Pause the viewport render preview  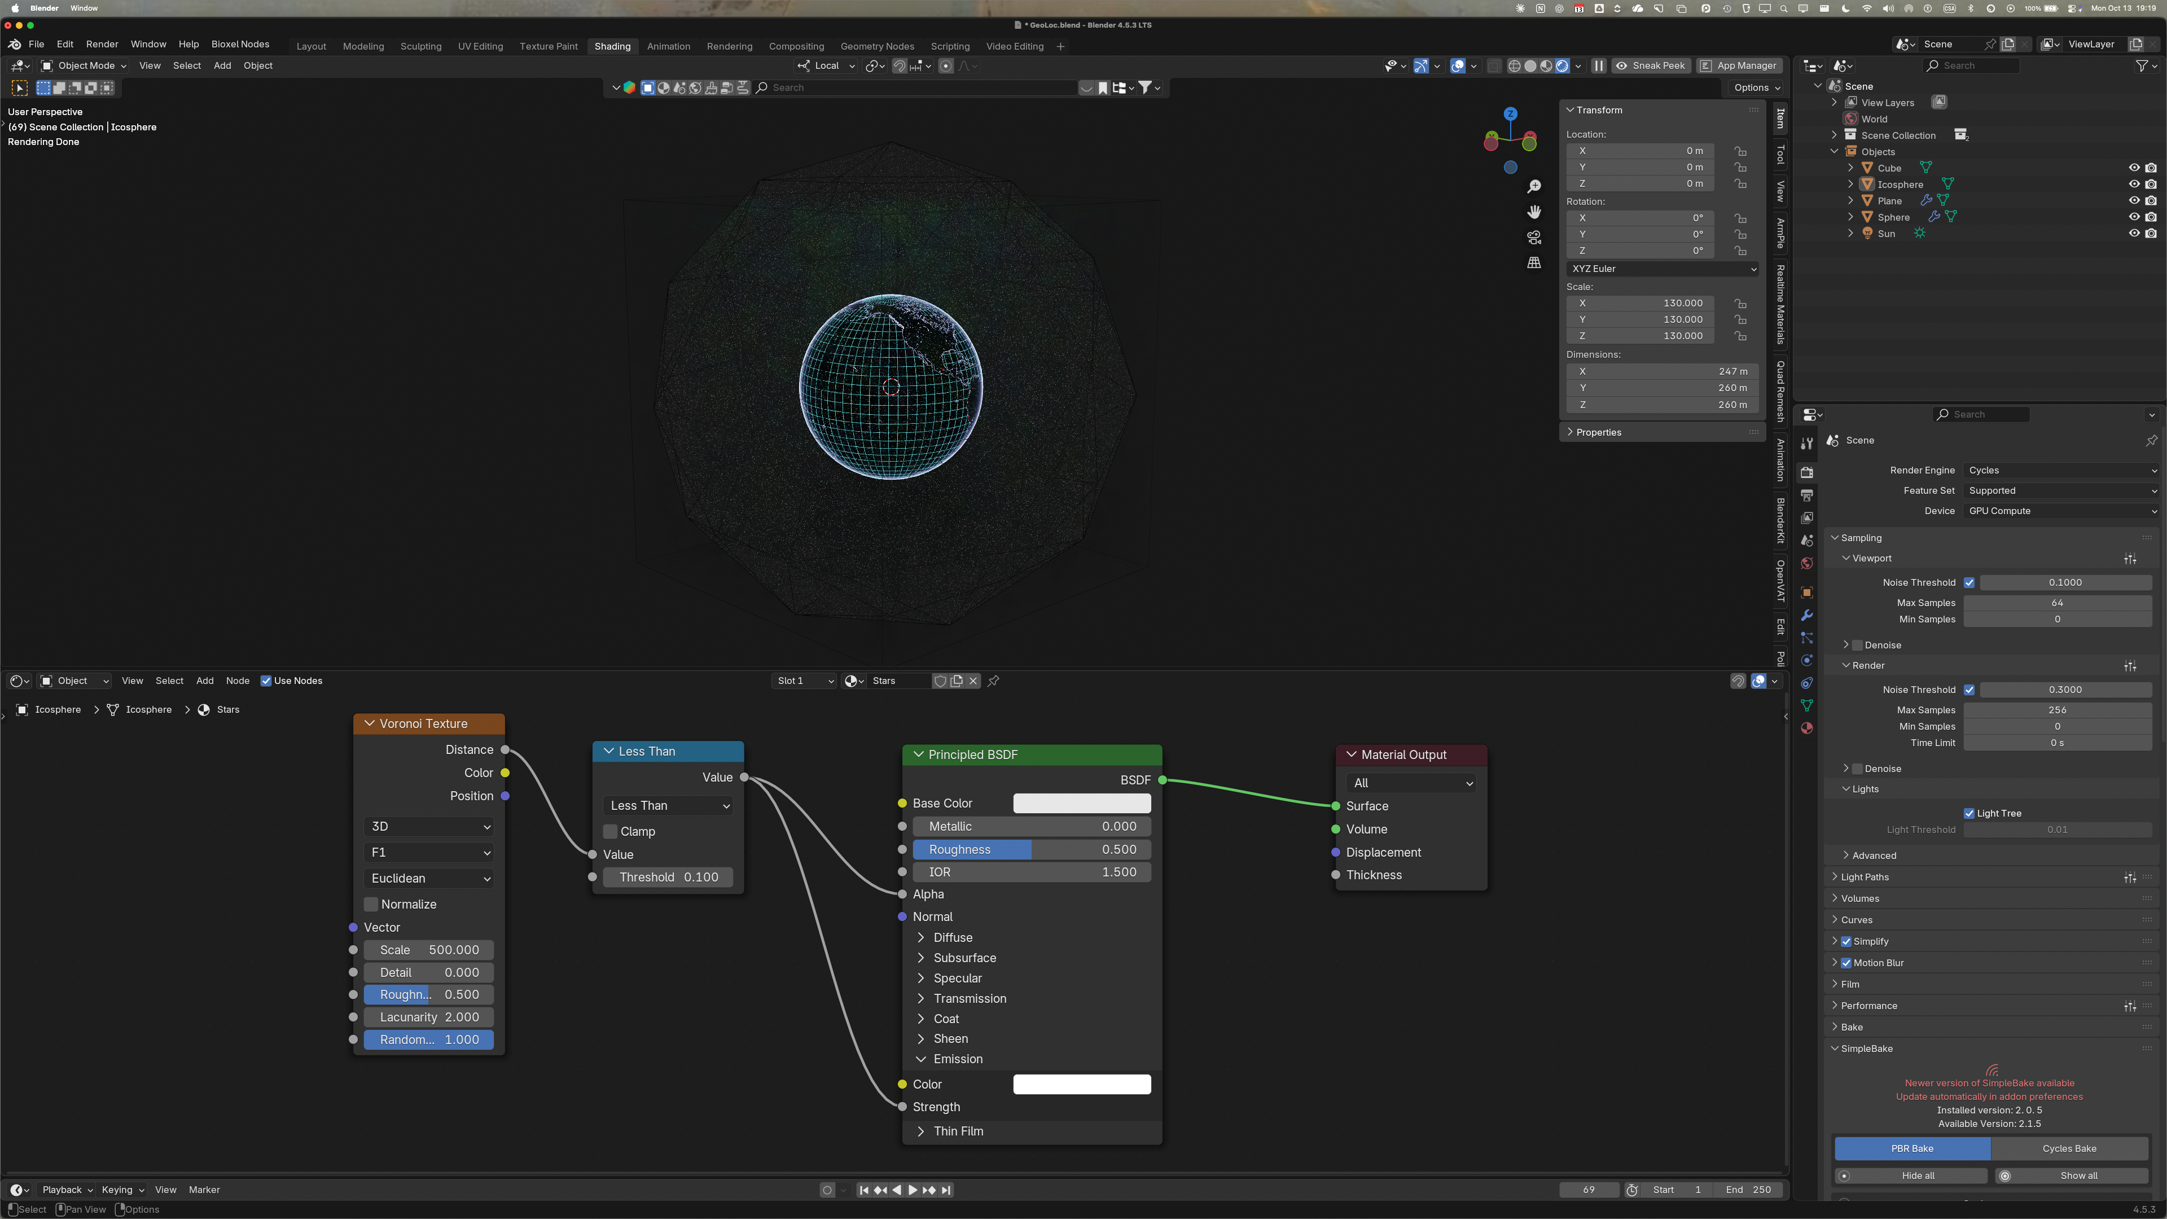tap(1598, 65)
